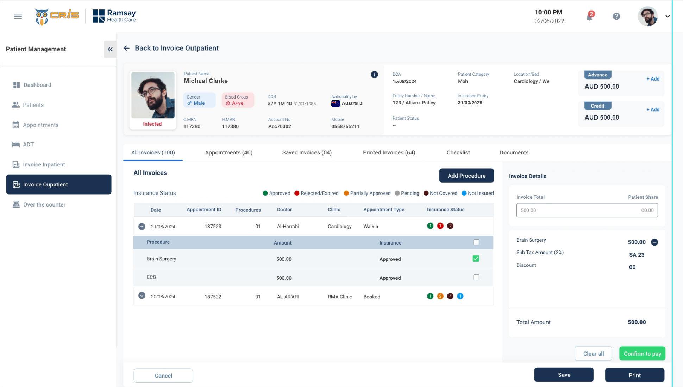Check the ECG procedure checkbox
Screen dimensions: 683x387
point(476,277)
